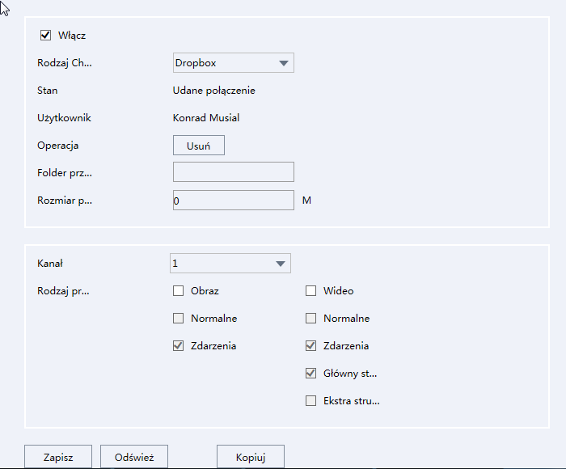
Task: Check the Ekstra stru... checkbox
Action: click(310, 401)
